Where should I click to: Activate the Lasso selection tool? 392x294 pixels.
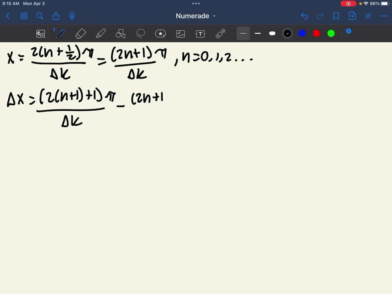(x=140, y=33)
